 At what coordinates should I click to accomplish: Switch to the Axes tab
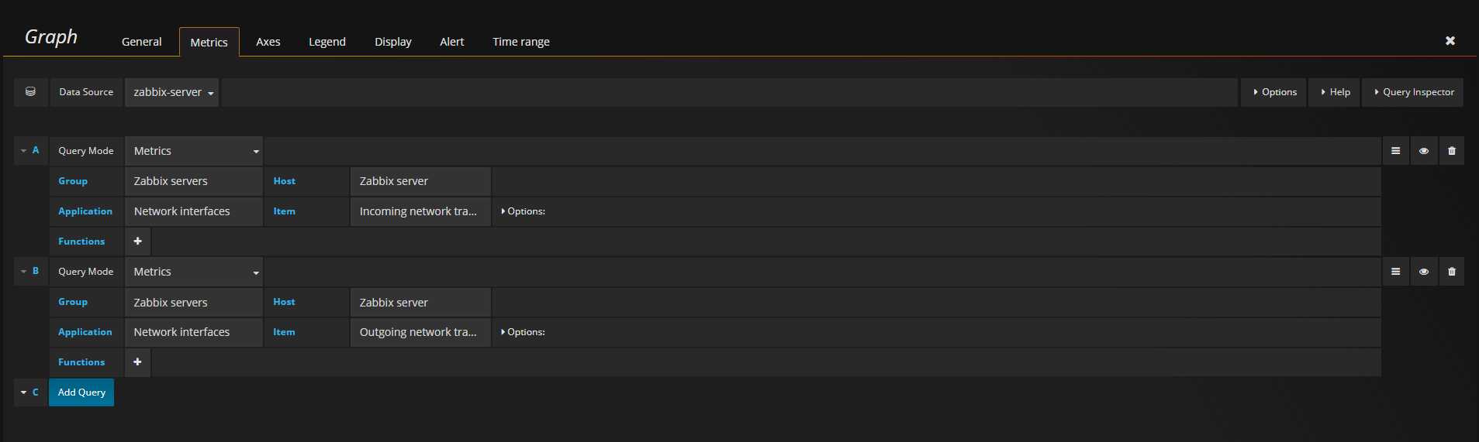[x=268, y=42]
